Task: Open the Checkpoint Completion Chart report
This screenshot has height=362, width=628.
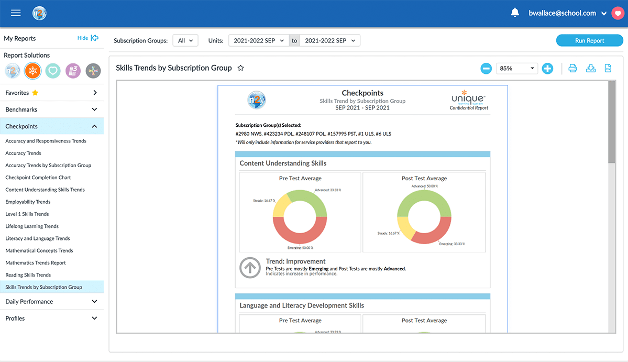Action: tap(38, 178)
